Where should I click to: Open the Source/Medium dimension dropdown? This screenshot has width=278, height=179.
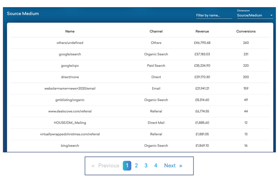point(253,15)
